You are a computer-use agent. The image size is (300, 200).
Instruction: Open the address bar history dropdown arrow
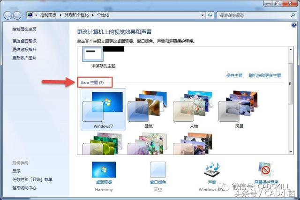(x=202, y=15)
